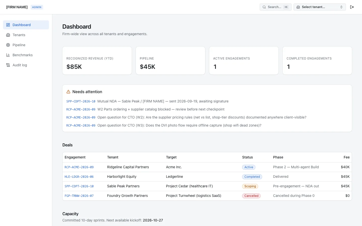
Task: Focus the Search input field
Action: click(x=276, y=7)
